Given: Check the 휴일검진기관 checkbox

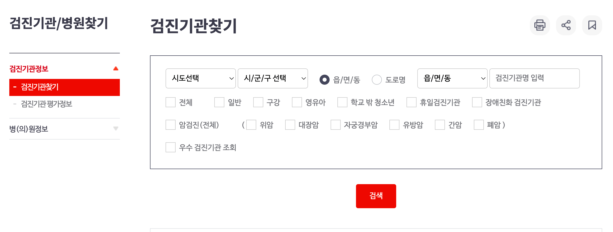Looking at the screenshot, I should 411,102.
